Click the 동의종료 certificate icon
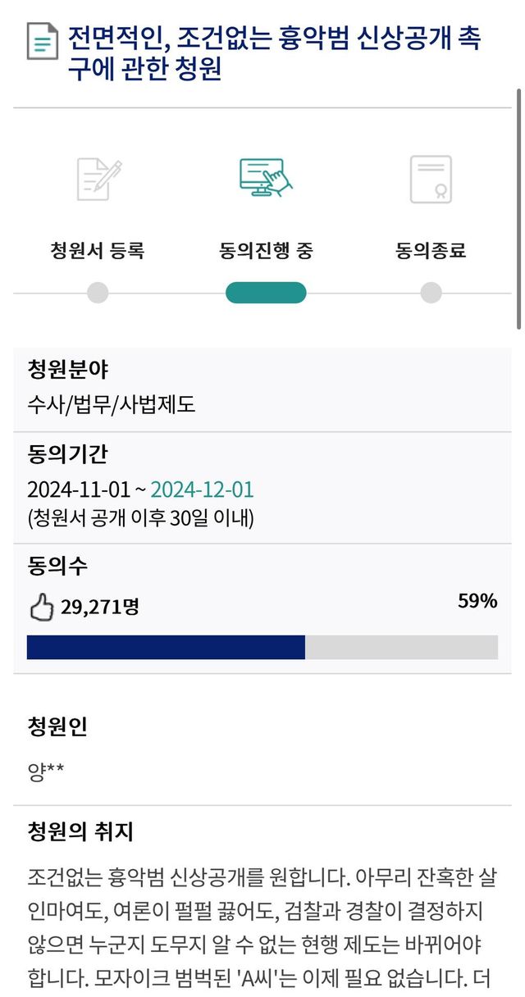This screenshot has width=525, height=997. [x=431, y=179]
